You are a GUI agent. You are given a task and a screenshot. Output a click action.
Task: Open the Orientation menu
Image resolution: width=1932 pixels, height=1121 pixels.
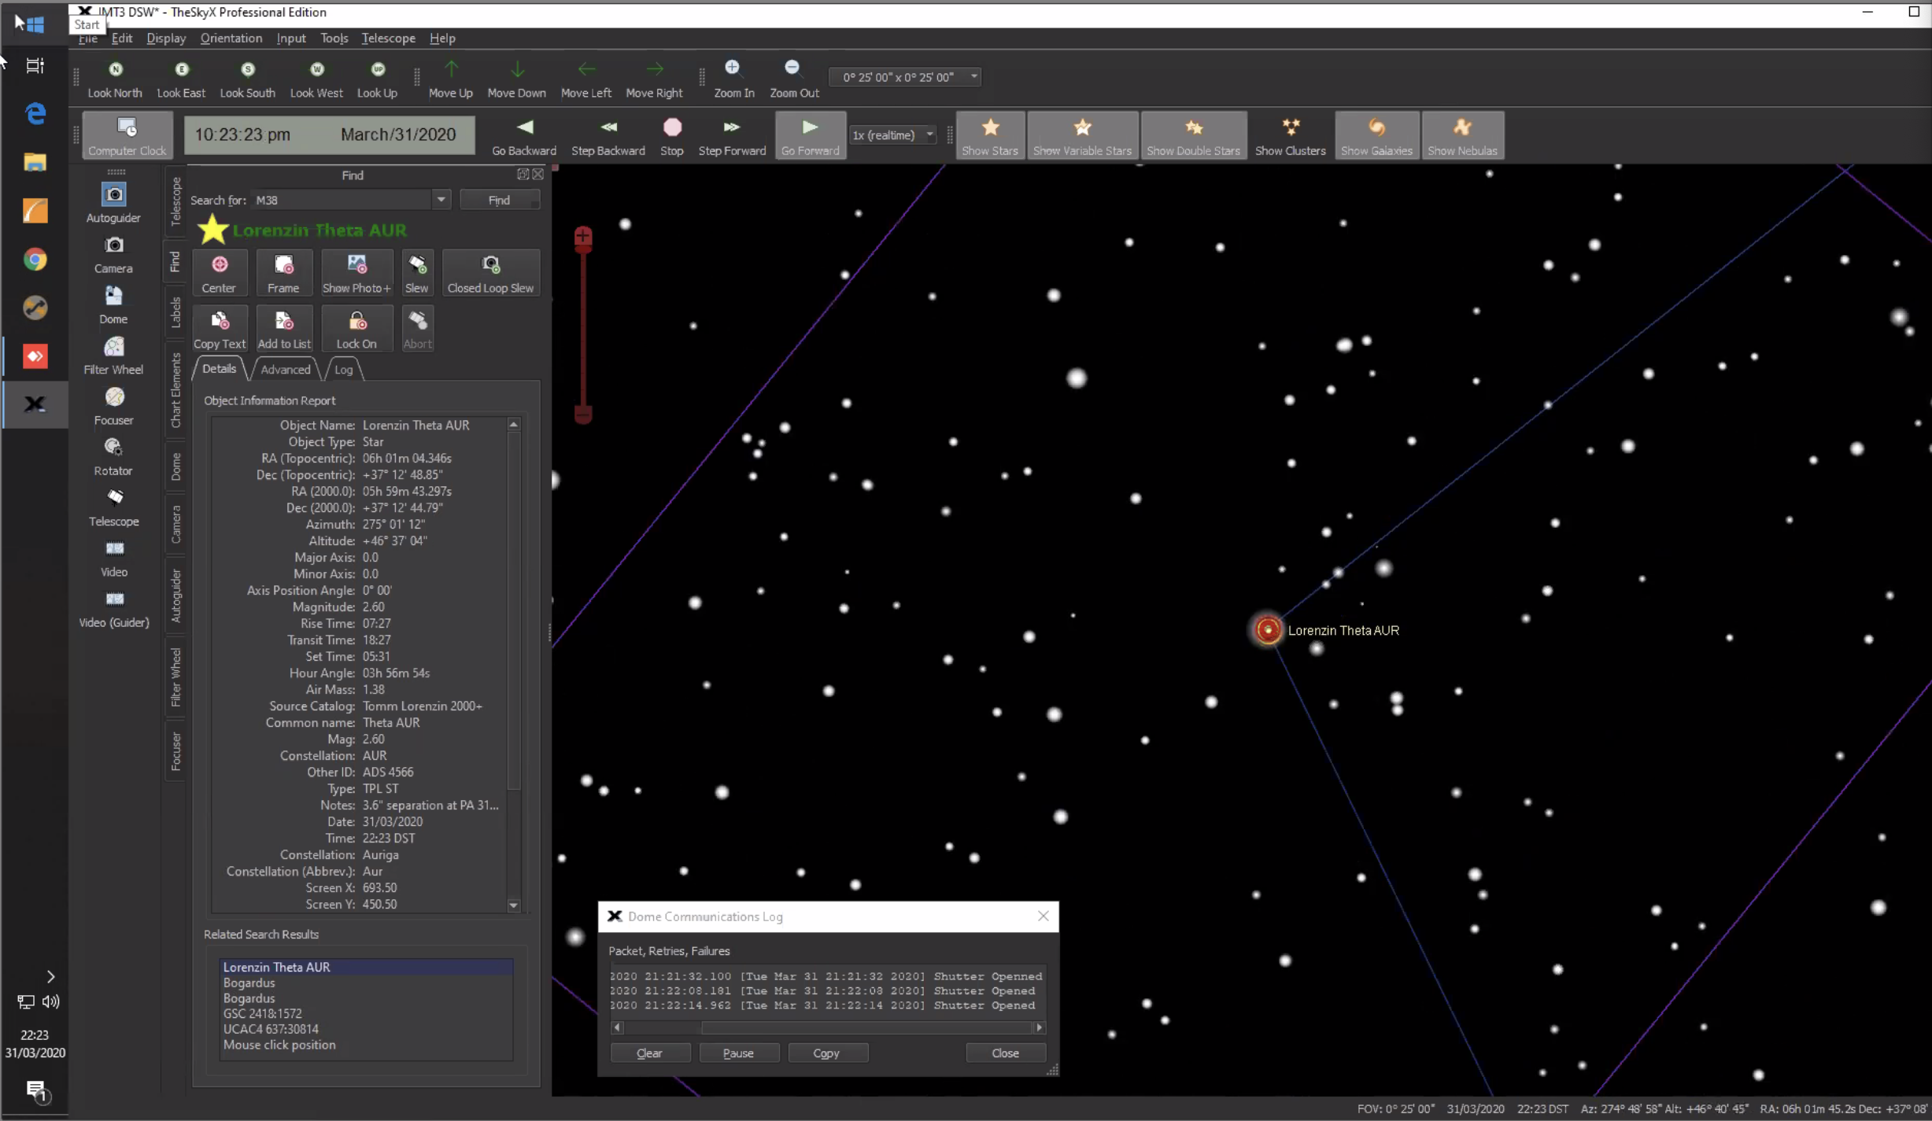tap(231, 38)
